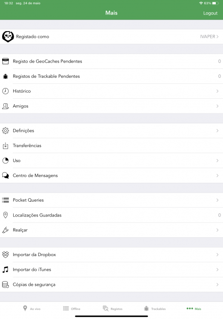223x319 pixels.
Task: Open the Pocket Queries chevron arrow
Action: click(217, 200)
